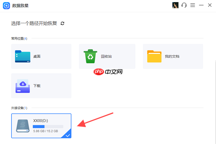The height and width of the screenshot is (144, 216).
Task: Click the XX00(D:) drive name
Action: tap(40, 121)
